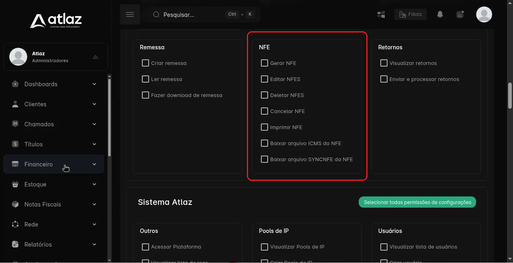
Task: Tick Baixar arquivo ICMS da NFE
Action: 265,143
